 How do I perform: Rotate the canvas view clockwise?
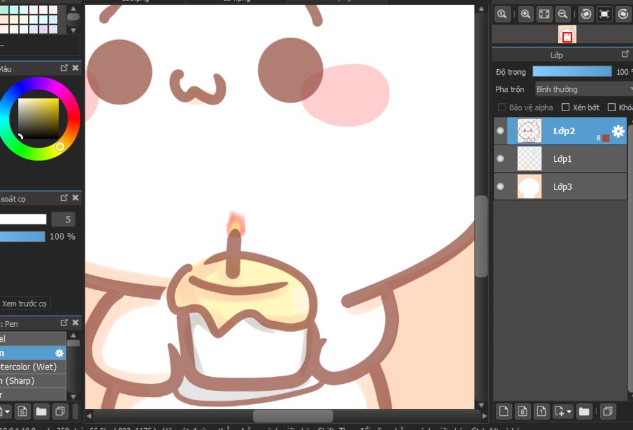point(623,15)
